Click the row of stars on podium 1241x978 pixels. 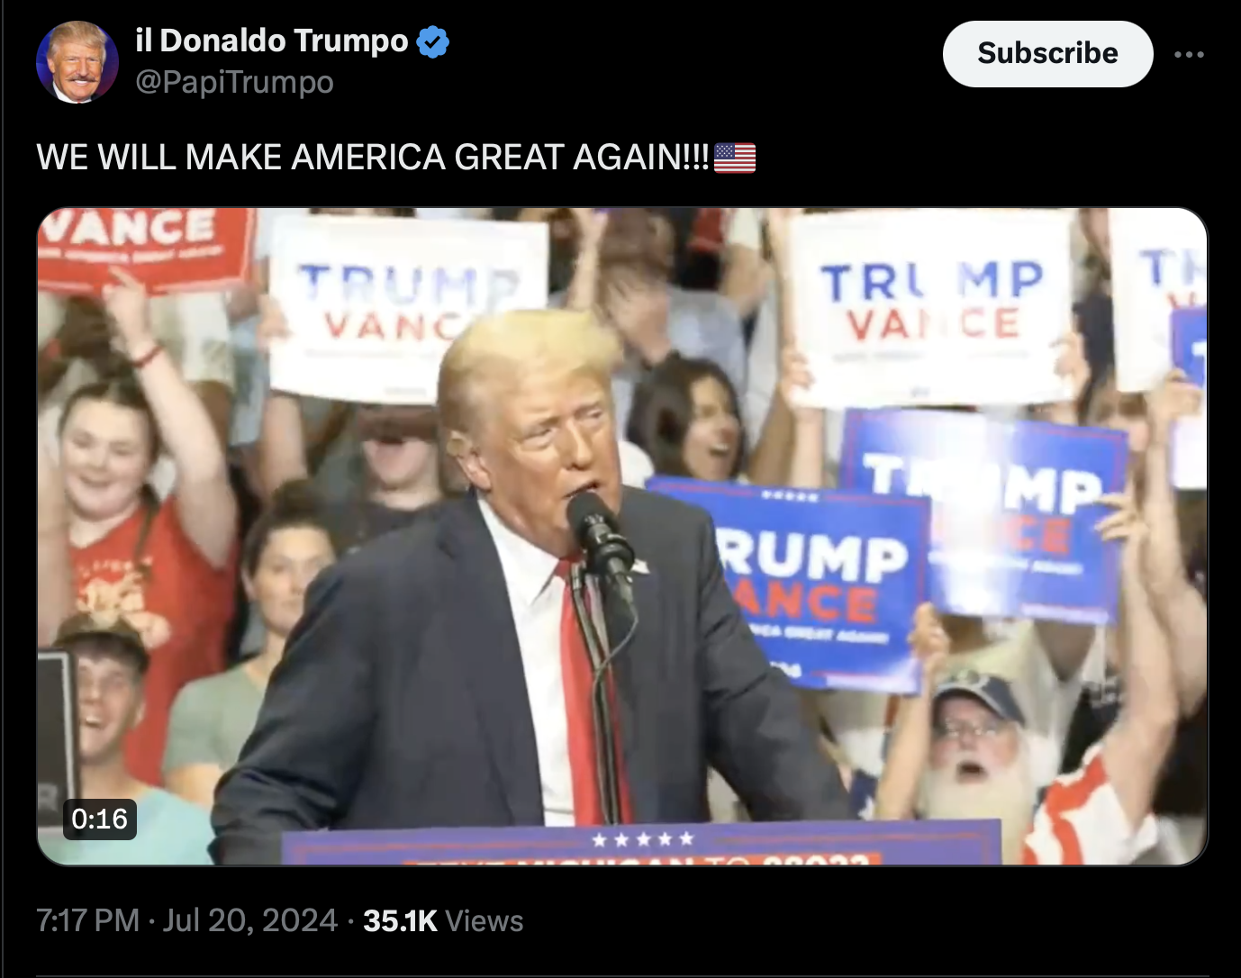click(x=643, y=839)
